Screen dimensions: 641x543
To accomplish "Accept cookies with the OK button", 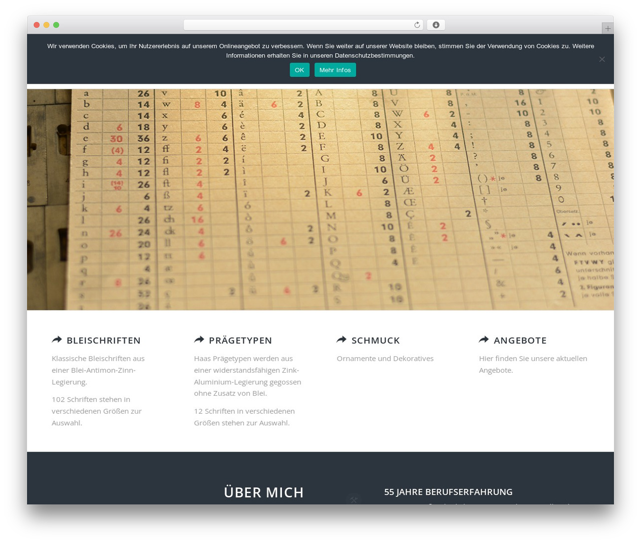I will coord(299,70).
